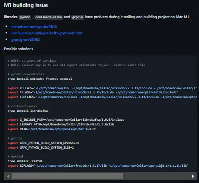199x183 pixels.
Task: Click the '# NOTE: easiest way' comment line
Action: pos(76,65)
